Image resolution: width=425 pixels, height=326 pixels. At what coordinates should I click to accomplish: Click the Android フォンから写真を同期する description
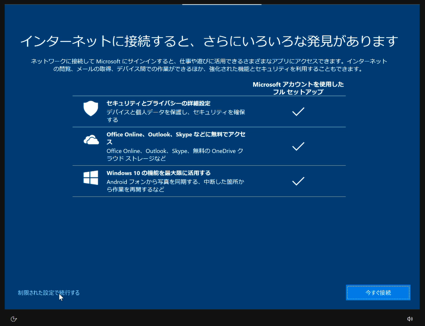(175, 185)
